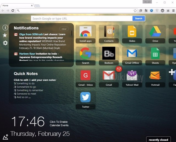Click To Enable Calendar Events
Screen dimensions: 176x142
(x=59, y=123)
